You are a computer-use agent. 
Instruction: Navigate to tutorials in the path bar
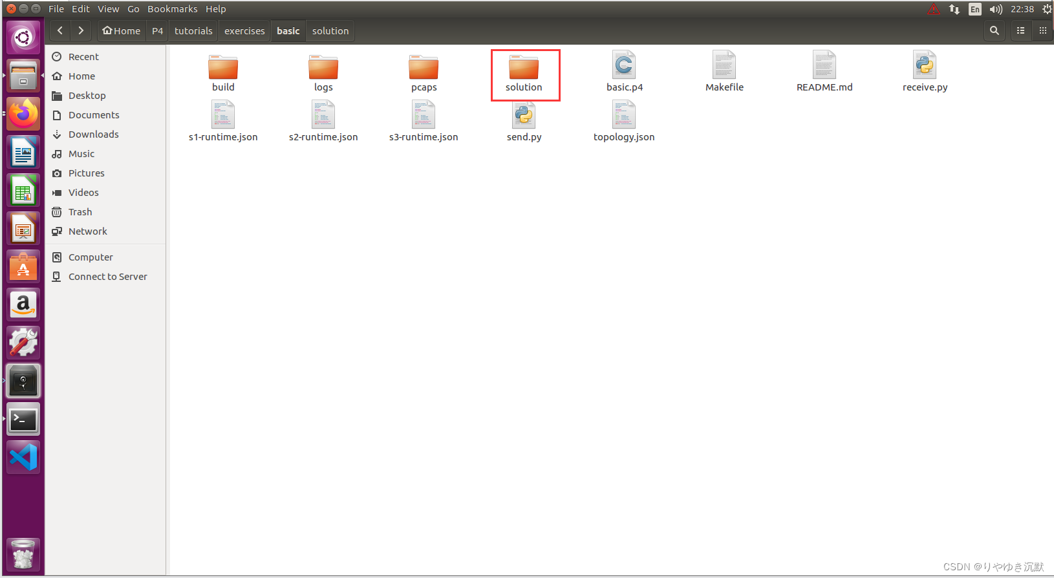click(193, 30)
